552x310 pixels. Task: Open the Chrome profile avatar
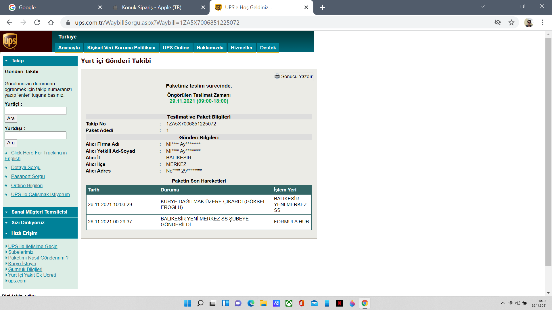[x=529, y=22]
